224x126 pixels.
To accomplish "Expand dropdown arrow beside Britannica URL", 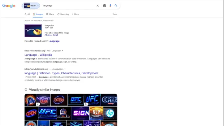I will 65,69.
